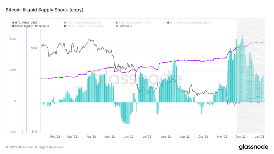This screenshot has width=274, height=154.
Task: Click the Dec '22 x-axis label
Action: [240, 136]
